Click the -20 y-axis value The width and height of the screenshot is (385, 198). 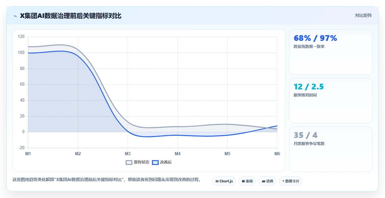[x=21, y=148]
